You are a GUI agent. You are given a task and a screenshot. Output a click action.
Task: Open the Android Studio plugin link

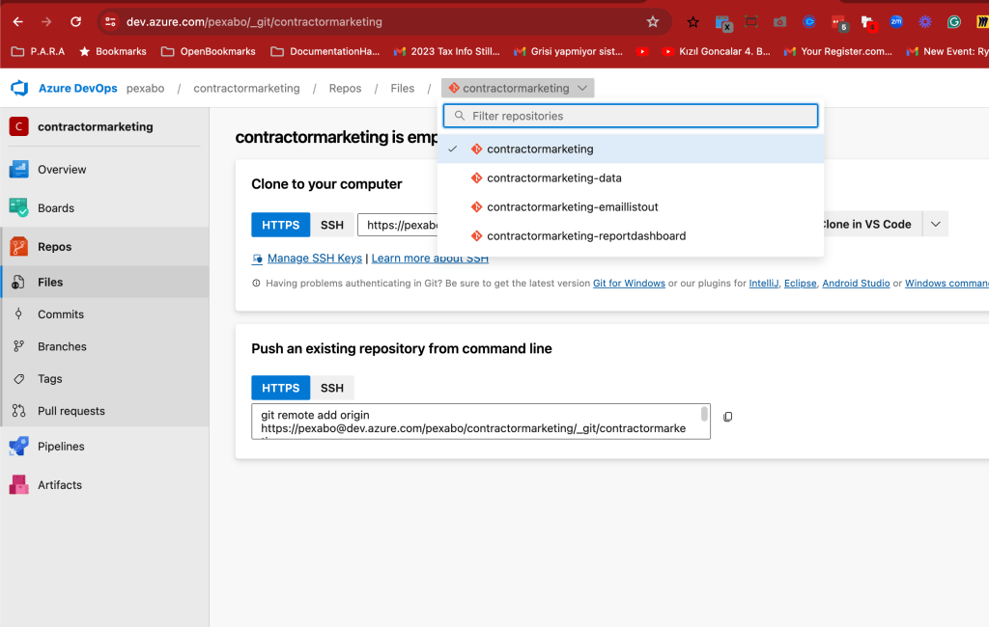(x=856, y=283)
